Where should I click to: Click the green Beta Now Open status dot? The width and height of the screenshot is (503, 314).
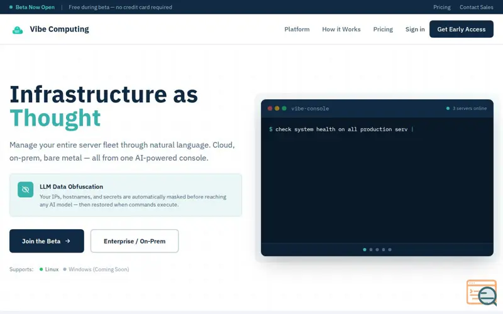(11, 7)
